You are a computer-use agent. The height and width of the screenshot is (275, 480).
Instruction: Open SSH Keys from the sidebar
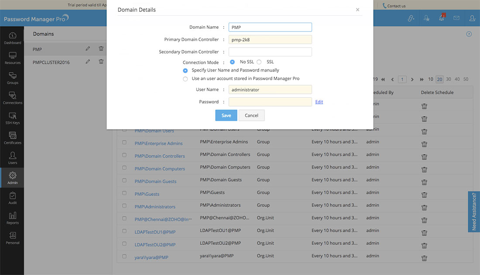coord(13,118)
